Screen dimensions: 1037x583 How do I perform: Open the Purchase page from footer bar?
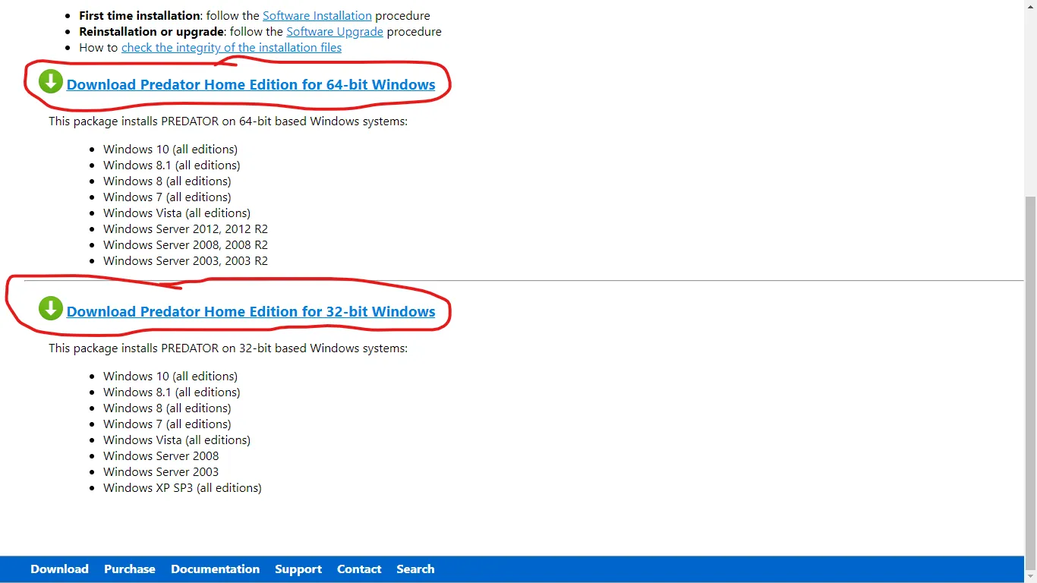point(129,569)
